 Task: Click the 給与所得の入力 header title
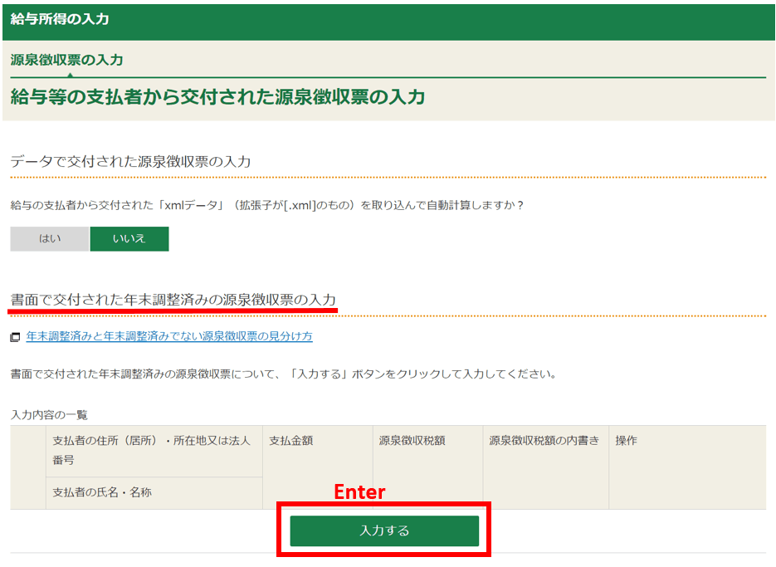click(60, 19)
